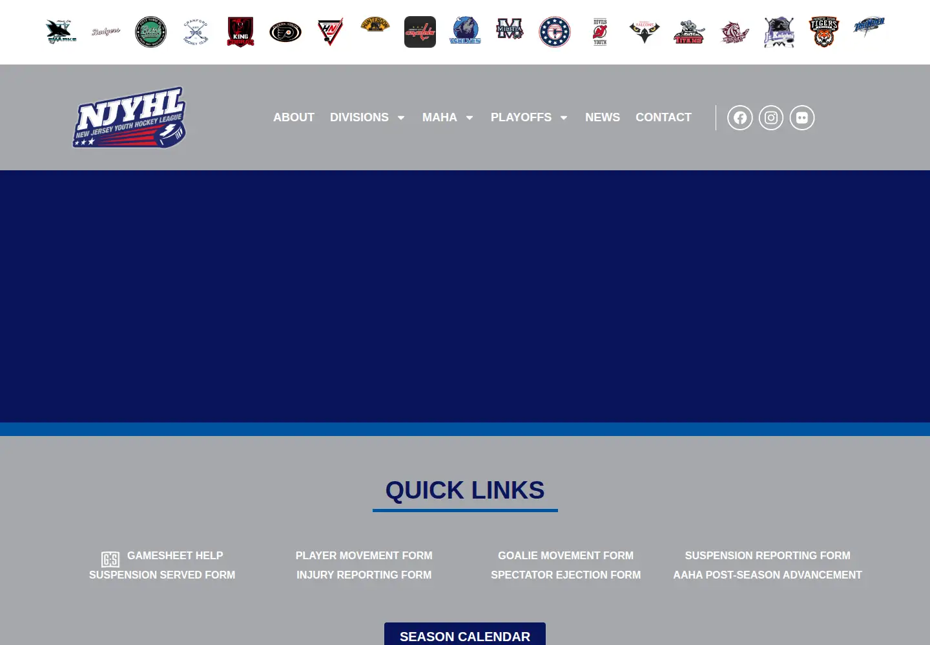Open the Gamesheet Help link
The width and height of the screenshot is (930, 645).
pyautogui.click(x=175, y=555)
